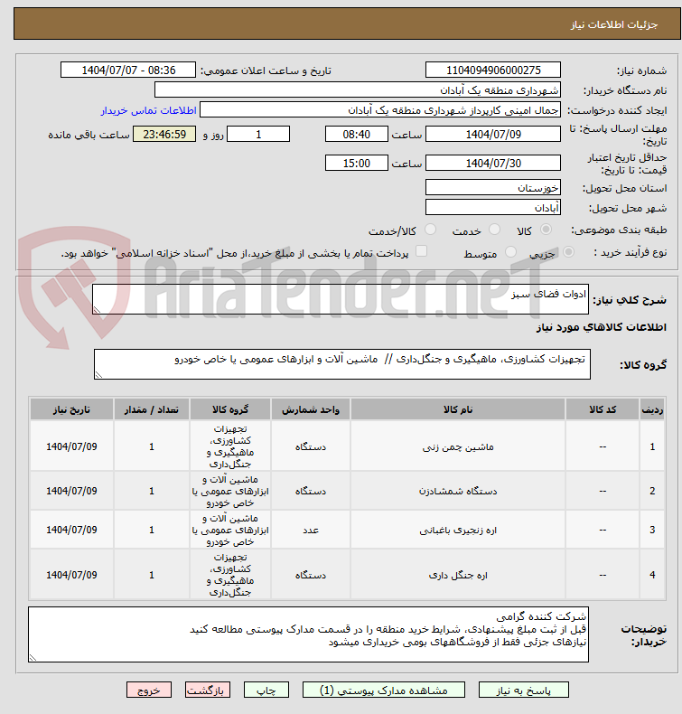Image resolution: width=682 pixels, height=714 pixels.
Task: Select the اره جنگل داری item cell
Action: click(458, 575)
